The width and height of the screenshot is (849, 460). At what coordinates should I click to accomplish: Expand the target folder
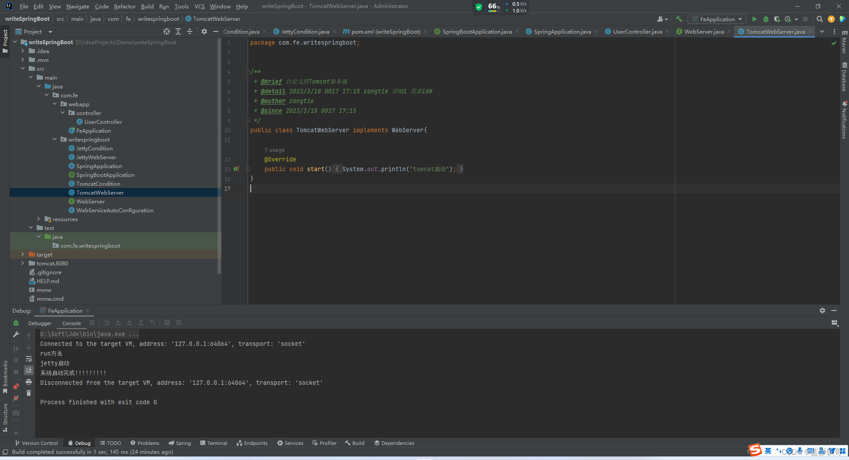click(x=23, y=254)
